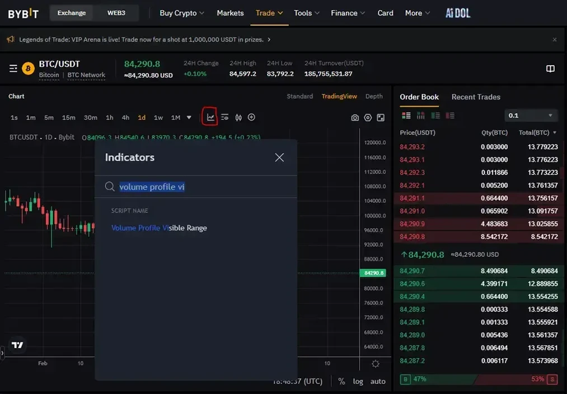Click the 84,290.9 ask price row
Screen dimensions: 567x394
click(479, 224)
